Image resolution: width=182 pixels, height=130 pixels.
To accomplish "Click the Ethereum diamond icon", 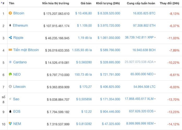I will (x=10, y=25).
